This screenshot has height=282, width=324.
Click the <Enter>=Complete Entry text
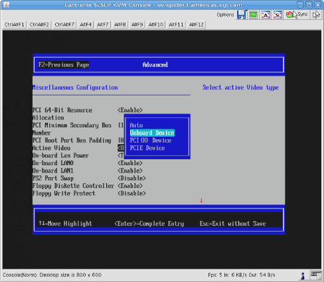149,224
